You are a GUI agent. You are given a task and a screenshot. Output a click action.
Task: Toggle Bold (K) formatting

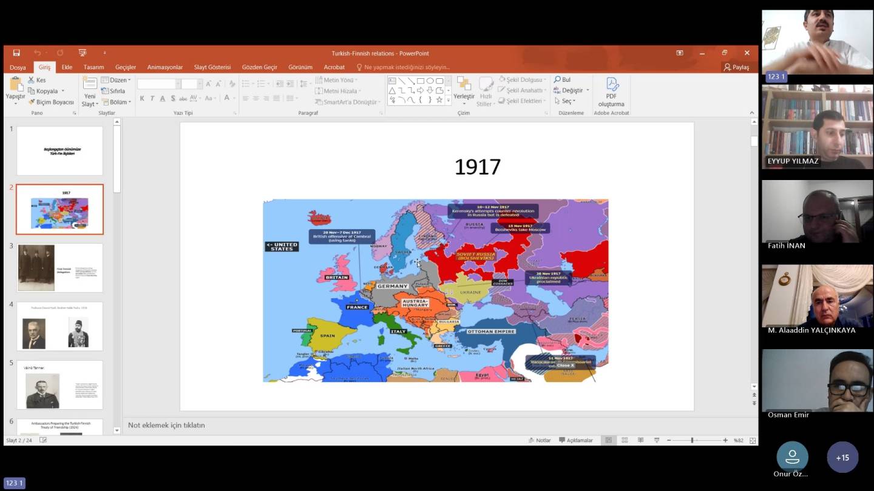click(142, 98)
